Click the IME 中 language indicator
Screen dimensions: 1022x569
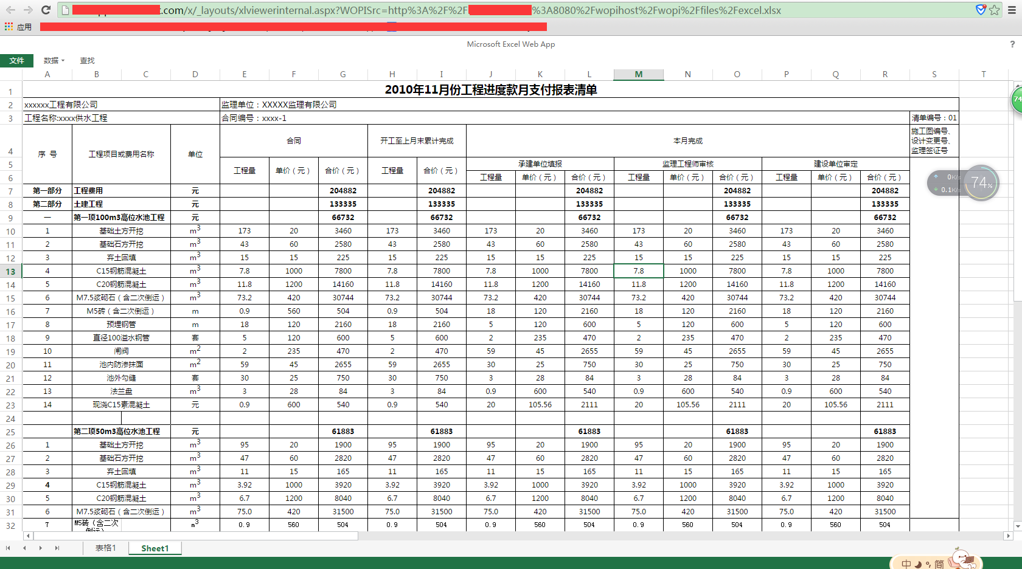(x=906, y=564)
